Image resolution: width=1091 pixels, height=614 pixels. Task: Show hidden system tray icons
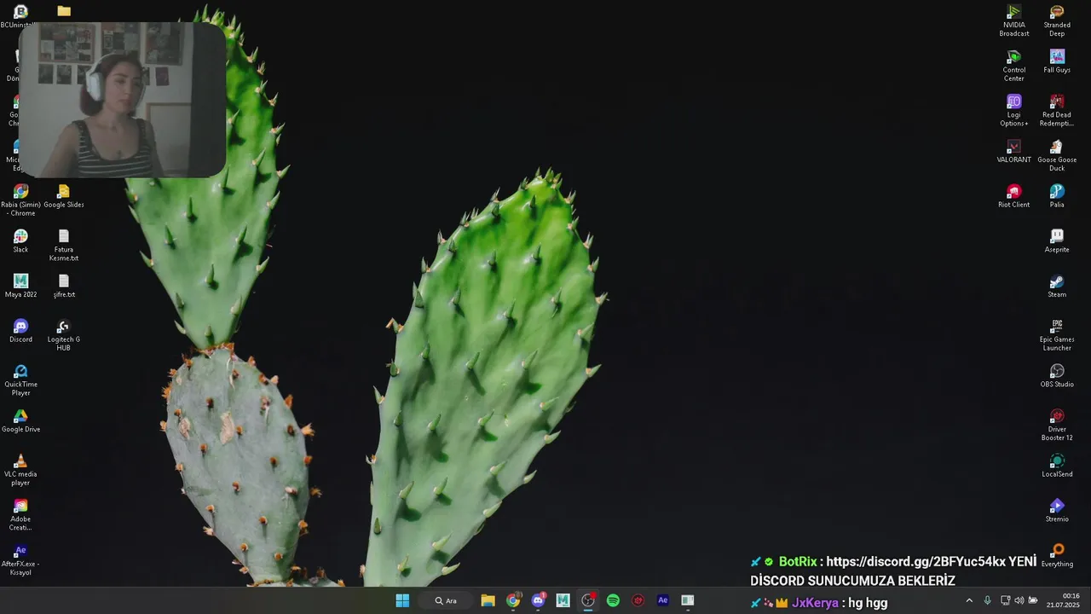click(969, 600)
